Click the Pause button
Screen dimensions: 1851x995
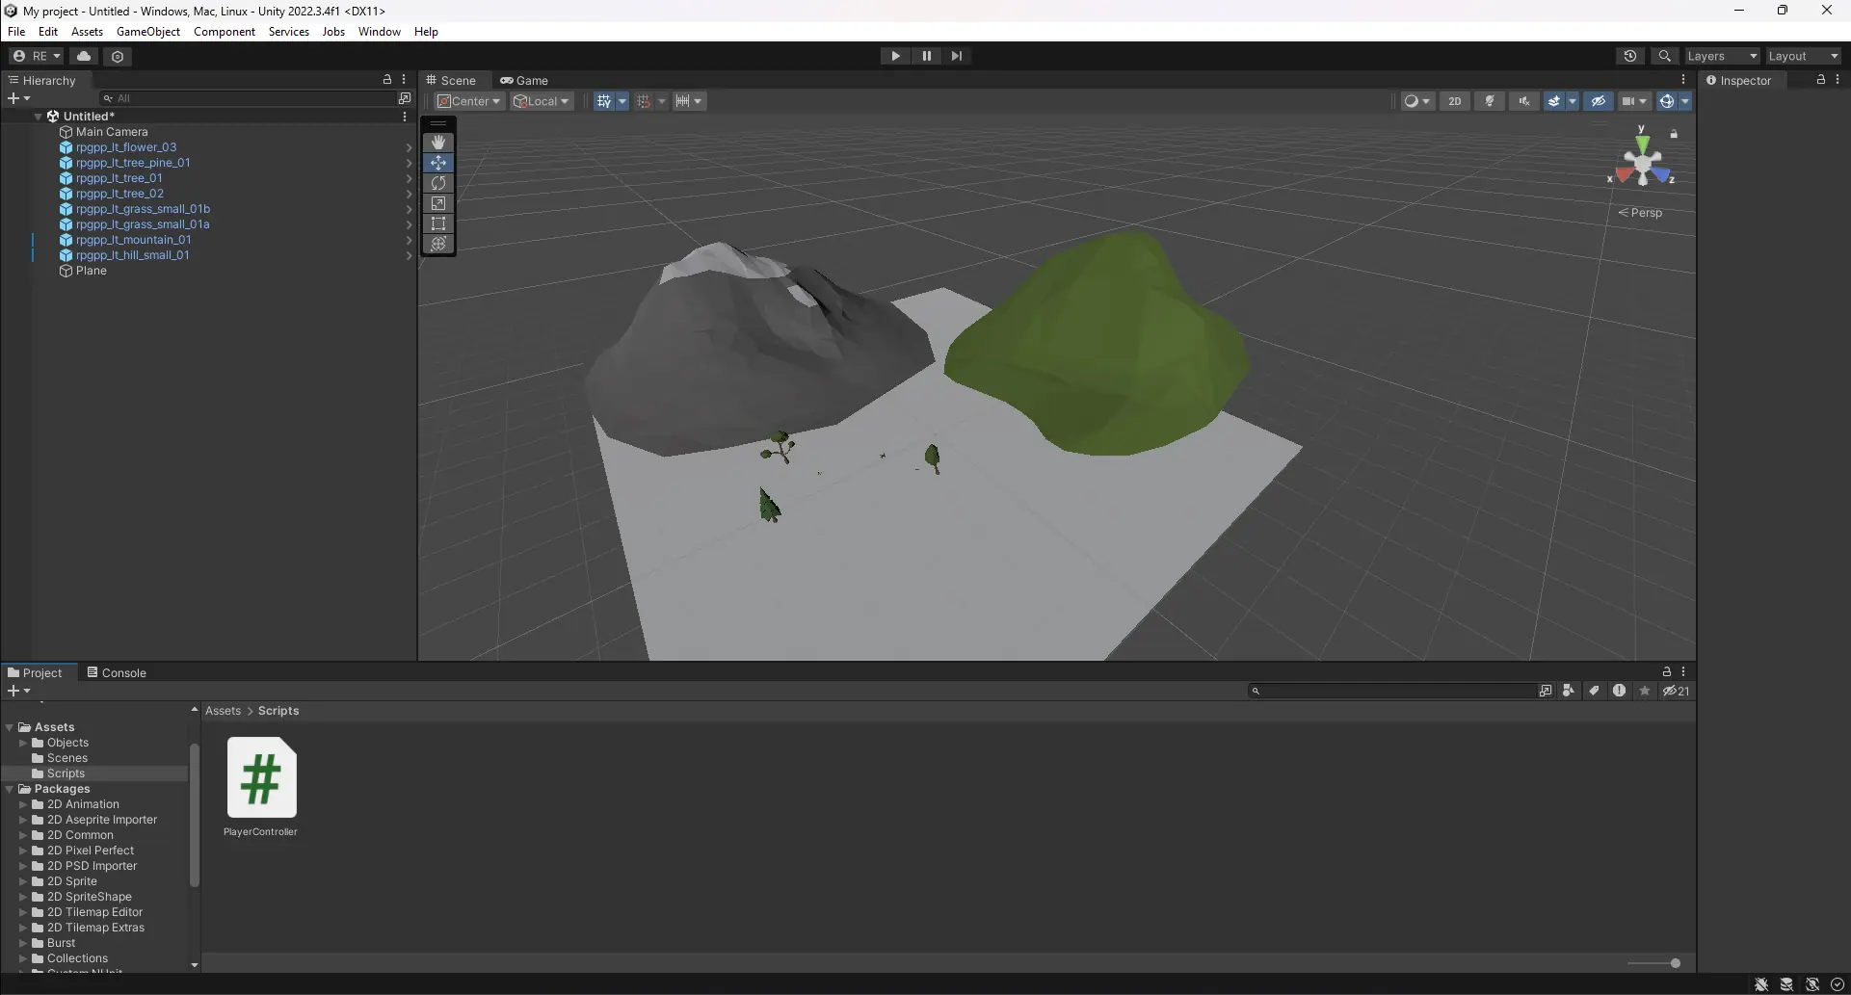(926, 56)
